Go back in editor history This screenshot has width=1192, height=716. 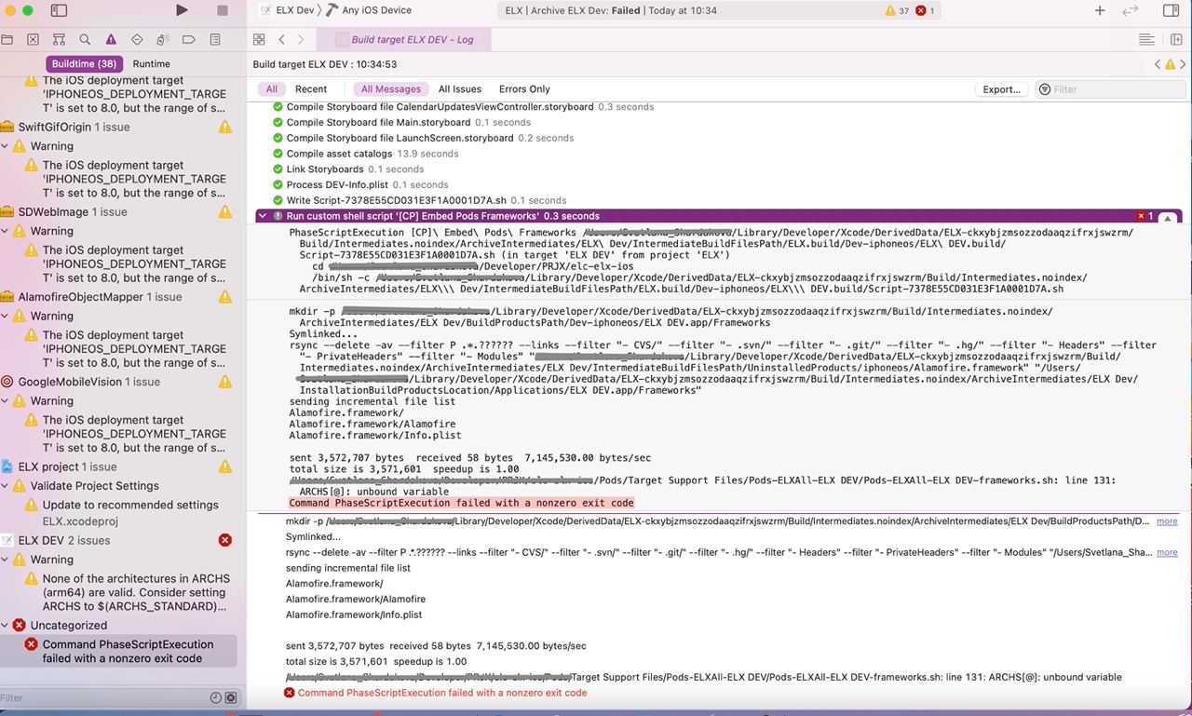coord(282,40)
